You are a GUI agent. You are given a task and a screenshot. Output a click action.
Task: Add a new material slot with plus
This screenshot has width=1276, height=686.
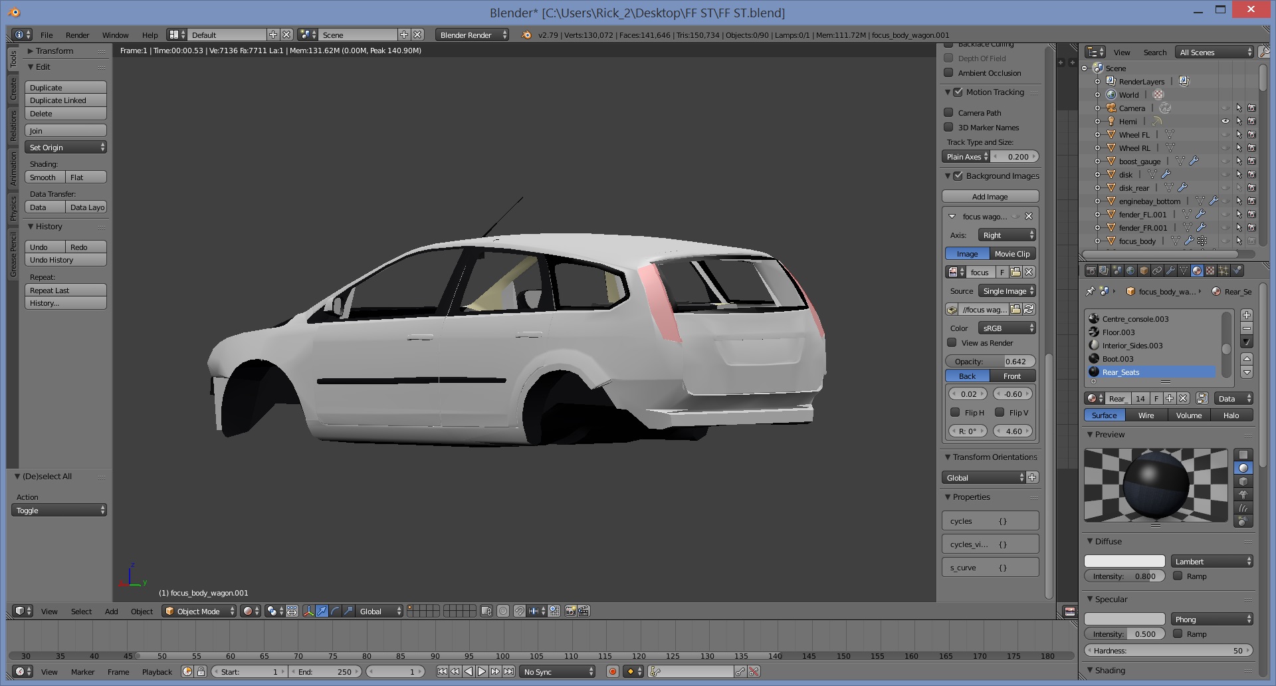coord(1247,315)
